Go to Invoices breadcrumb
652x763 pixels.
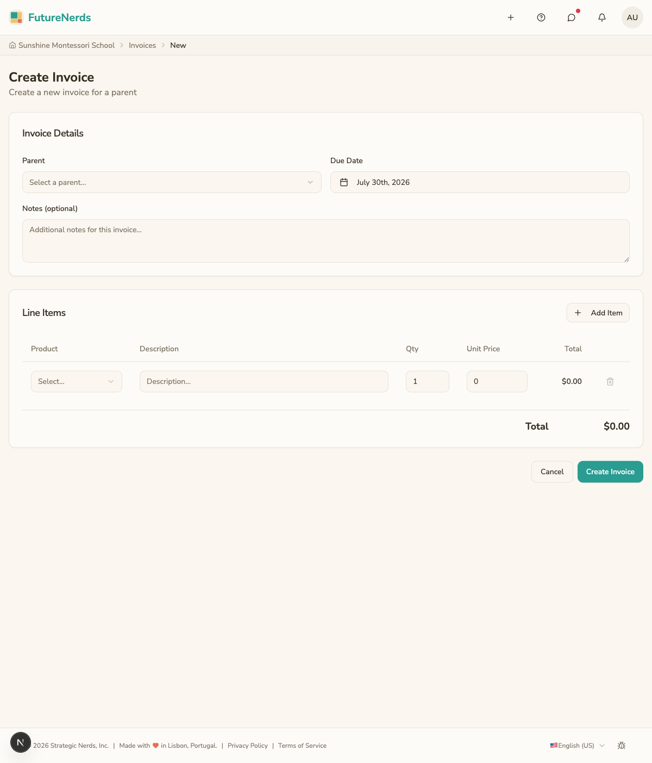pyautogui.click(x=142, y=45)
